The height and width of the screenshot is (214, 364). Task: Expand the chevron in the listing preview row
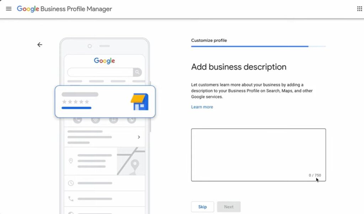pyautogui.click(x=139, y=137)
